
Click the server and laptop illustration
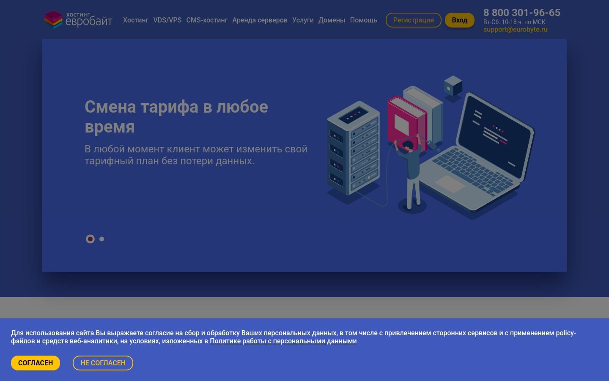(x=431, y=147)
